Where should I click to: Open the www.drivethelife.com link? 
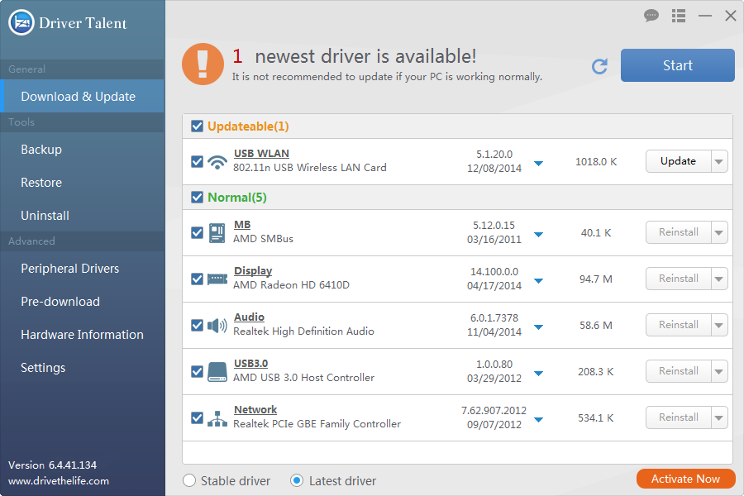pos(59,481)
